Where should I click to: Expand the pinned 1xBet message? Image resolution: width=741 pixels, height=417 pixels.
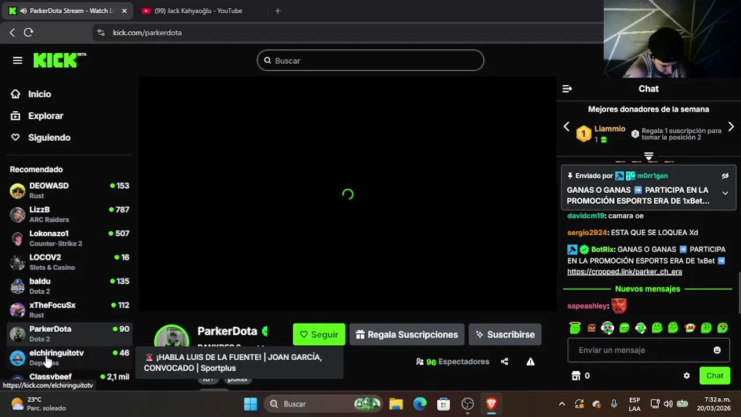coord(725,193)
